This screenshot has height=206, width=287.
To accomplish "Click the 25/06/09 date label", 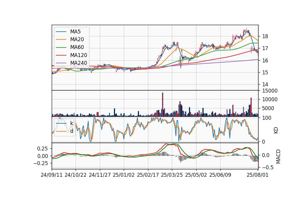I will [x=220, y=175].
